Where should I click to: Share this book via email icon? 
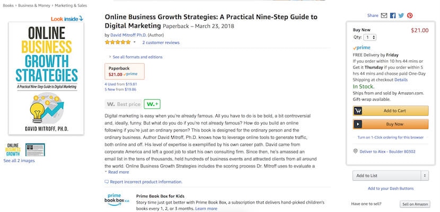click(384, 16)
